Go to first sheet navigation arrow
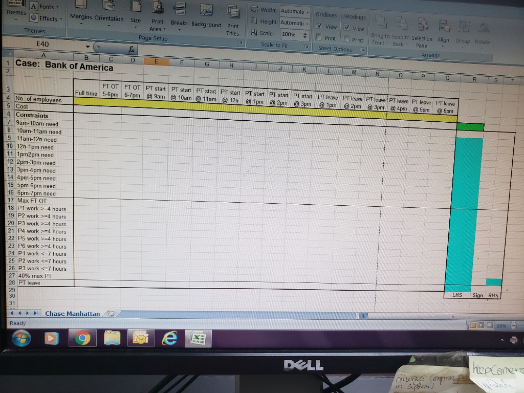 (x=11, y=313)
